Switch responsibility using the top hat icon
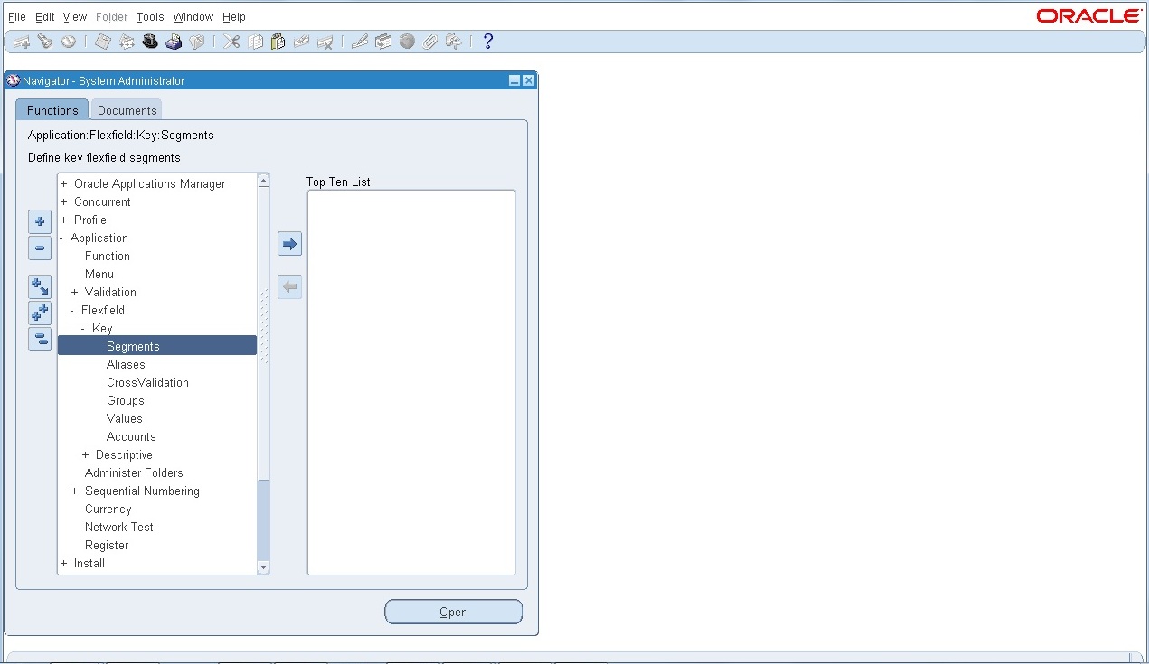 [x=150, y=41]
